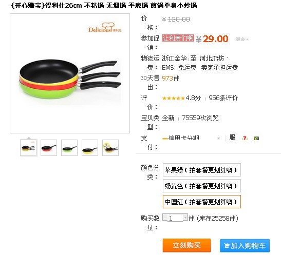This screenshot has height=255, width=281.
Task: Select the 中国红 color option
Action: pyautogui.click(x=201, y=202)
